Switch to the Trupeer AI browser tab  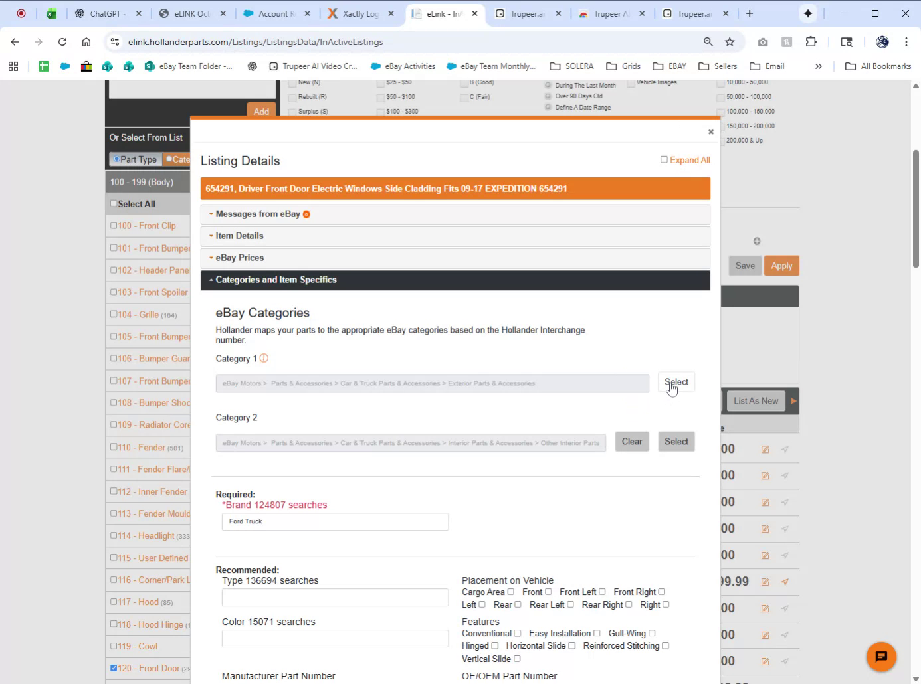pyautogui.click(x=611, y=13)
